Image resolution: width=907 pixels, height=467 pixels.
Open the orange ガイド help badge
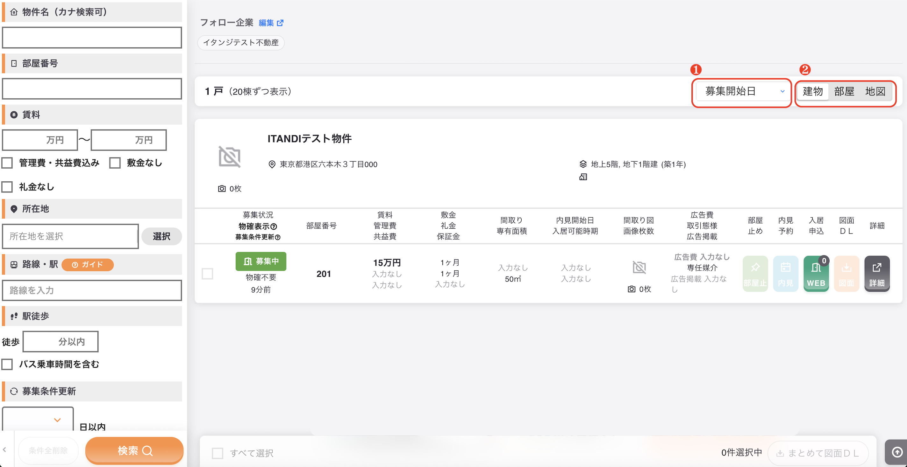88,264
